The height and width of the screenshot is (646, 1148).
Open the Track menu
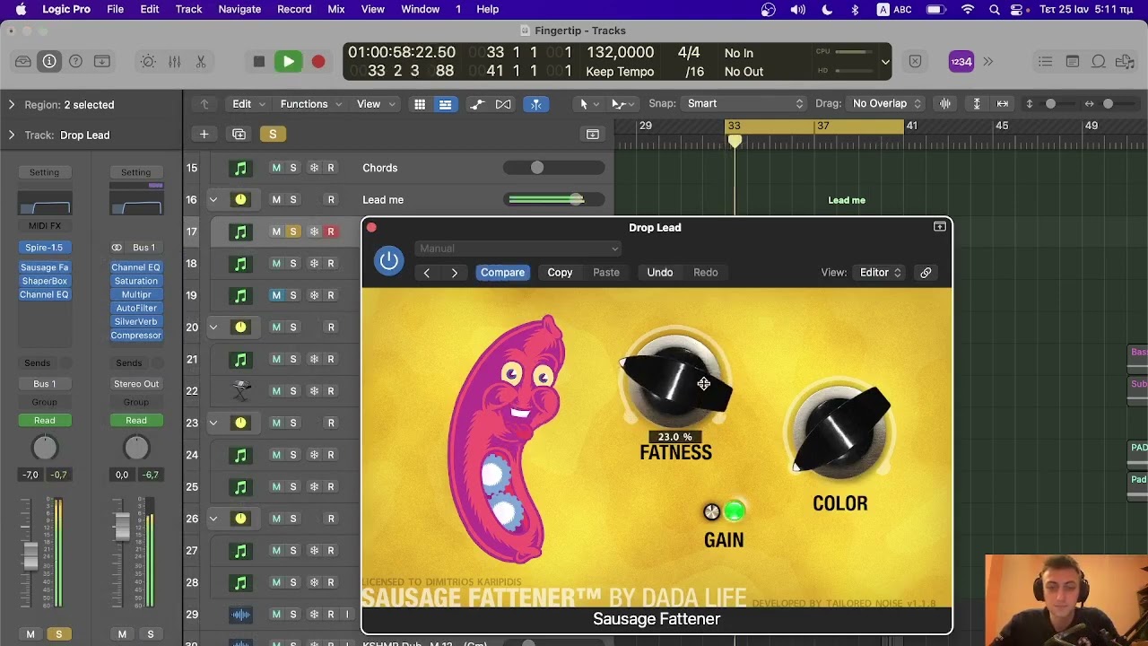tap(188, 9)
